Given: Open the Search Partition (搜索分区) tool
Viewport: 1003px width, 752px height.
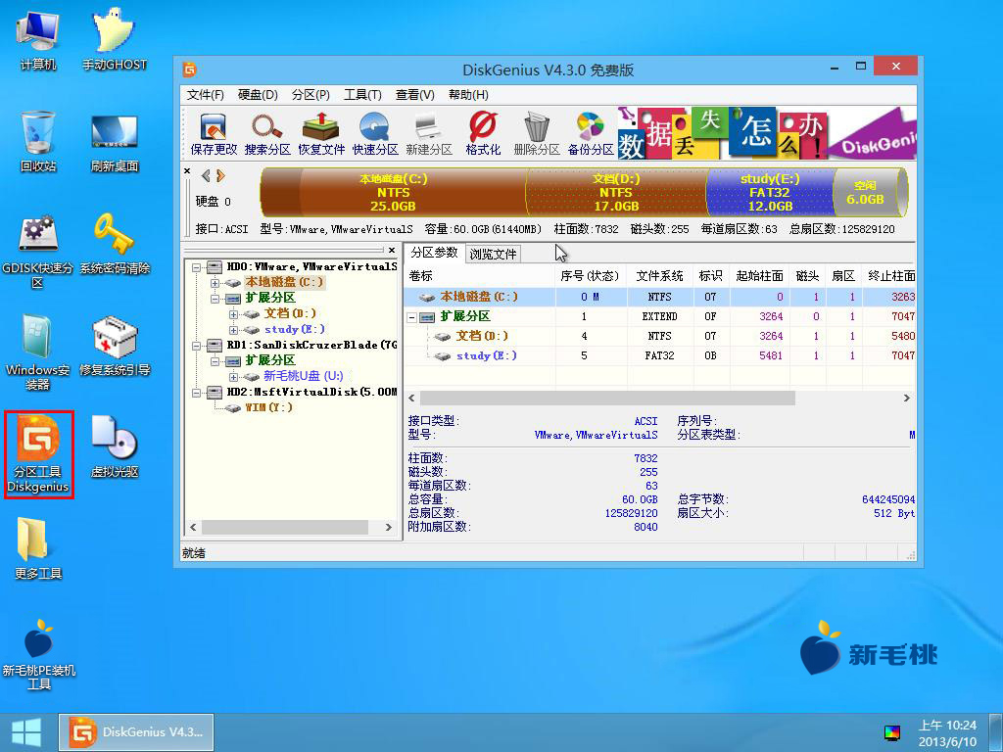Looking at the screenshot, I should 267,134.
